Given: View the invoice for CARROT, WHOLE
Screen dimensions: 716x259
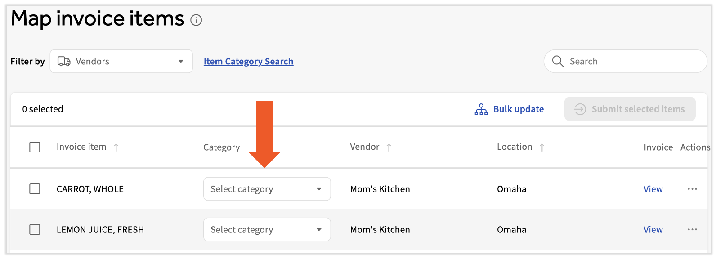Looking at the screenshot, I should (x=653, y=189).
